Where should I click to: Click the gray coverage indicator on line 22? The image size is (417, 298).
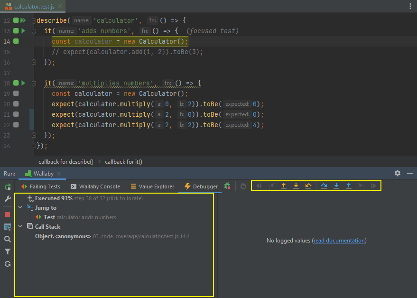(16, 125)
